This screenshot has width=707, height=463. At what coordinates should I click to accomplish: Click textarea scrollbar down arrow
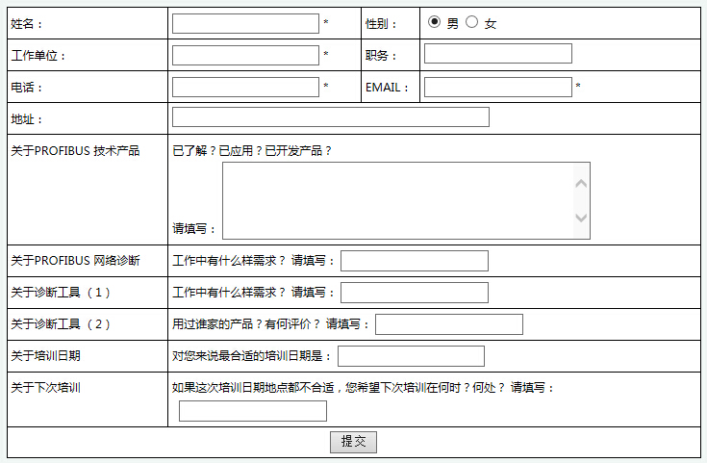tap(580, 219)
